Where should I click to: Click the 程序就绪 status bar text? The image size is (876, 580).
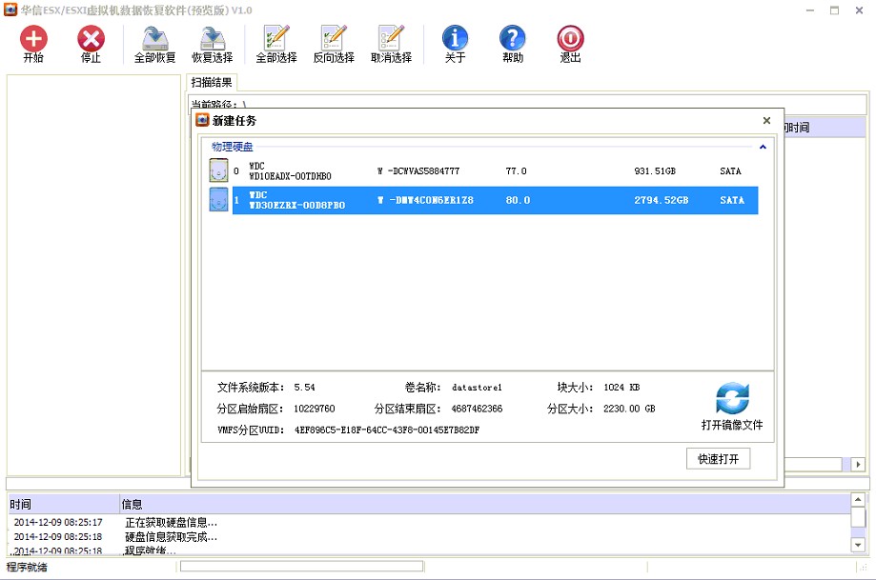click(x=27, y=568)
